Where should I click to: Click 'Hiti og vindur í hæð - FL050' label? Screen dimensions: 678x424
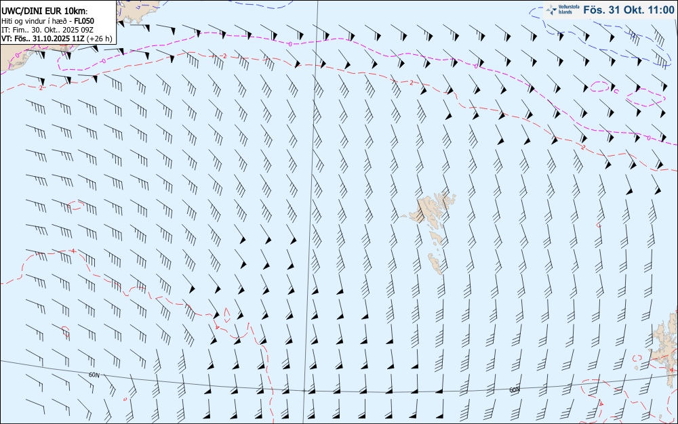coord(47,21)
